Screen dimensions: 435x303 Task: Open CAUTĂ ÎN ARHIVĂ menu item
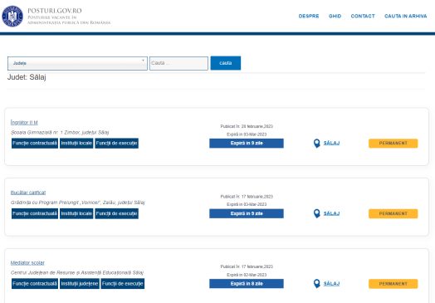405,16
